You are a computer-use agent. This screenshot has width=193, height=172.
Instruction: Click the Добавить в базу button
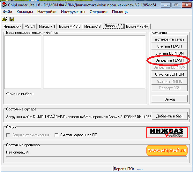(169, 116)
